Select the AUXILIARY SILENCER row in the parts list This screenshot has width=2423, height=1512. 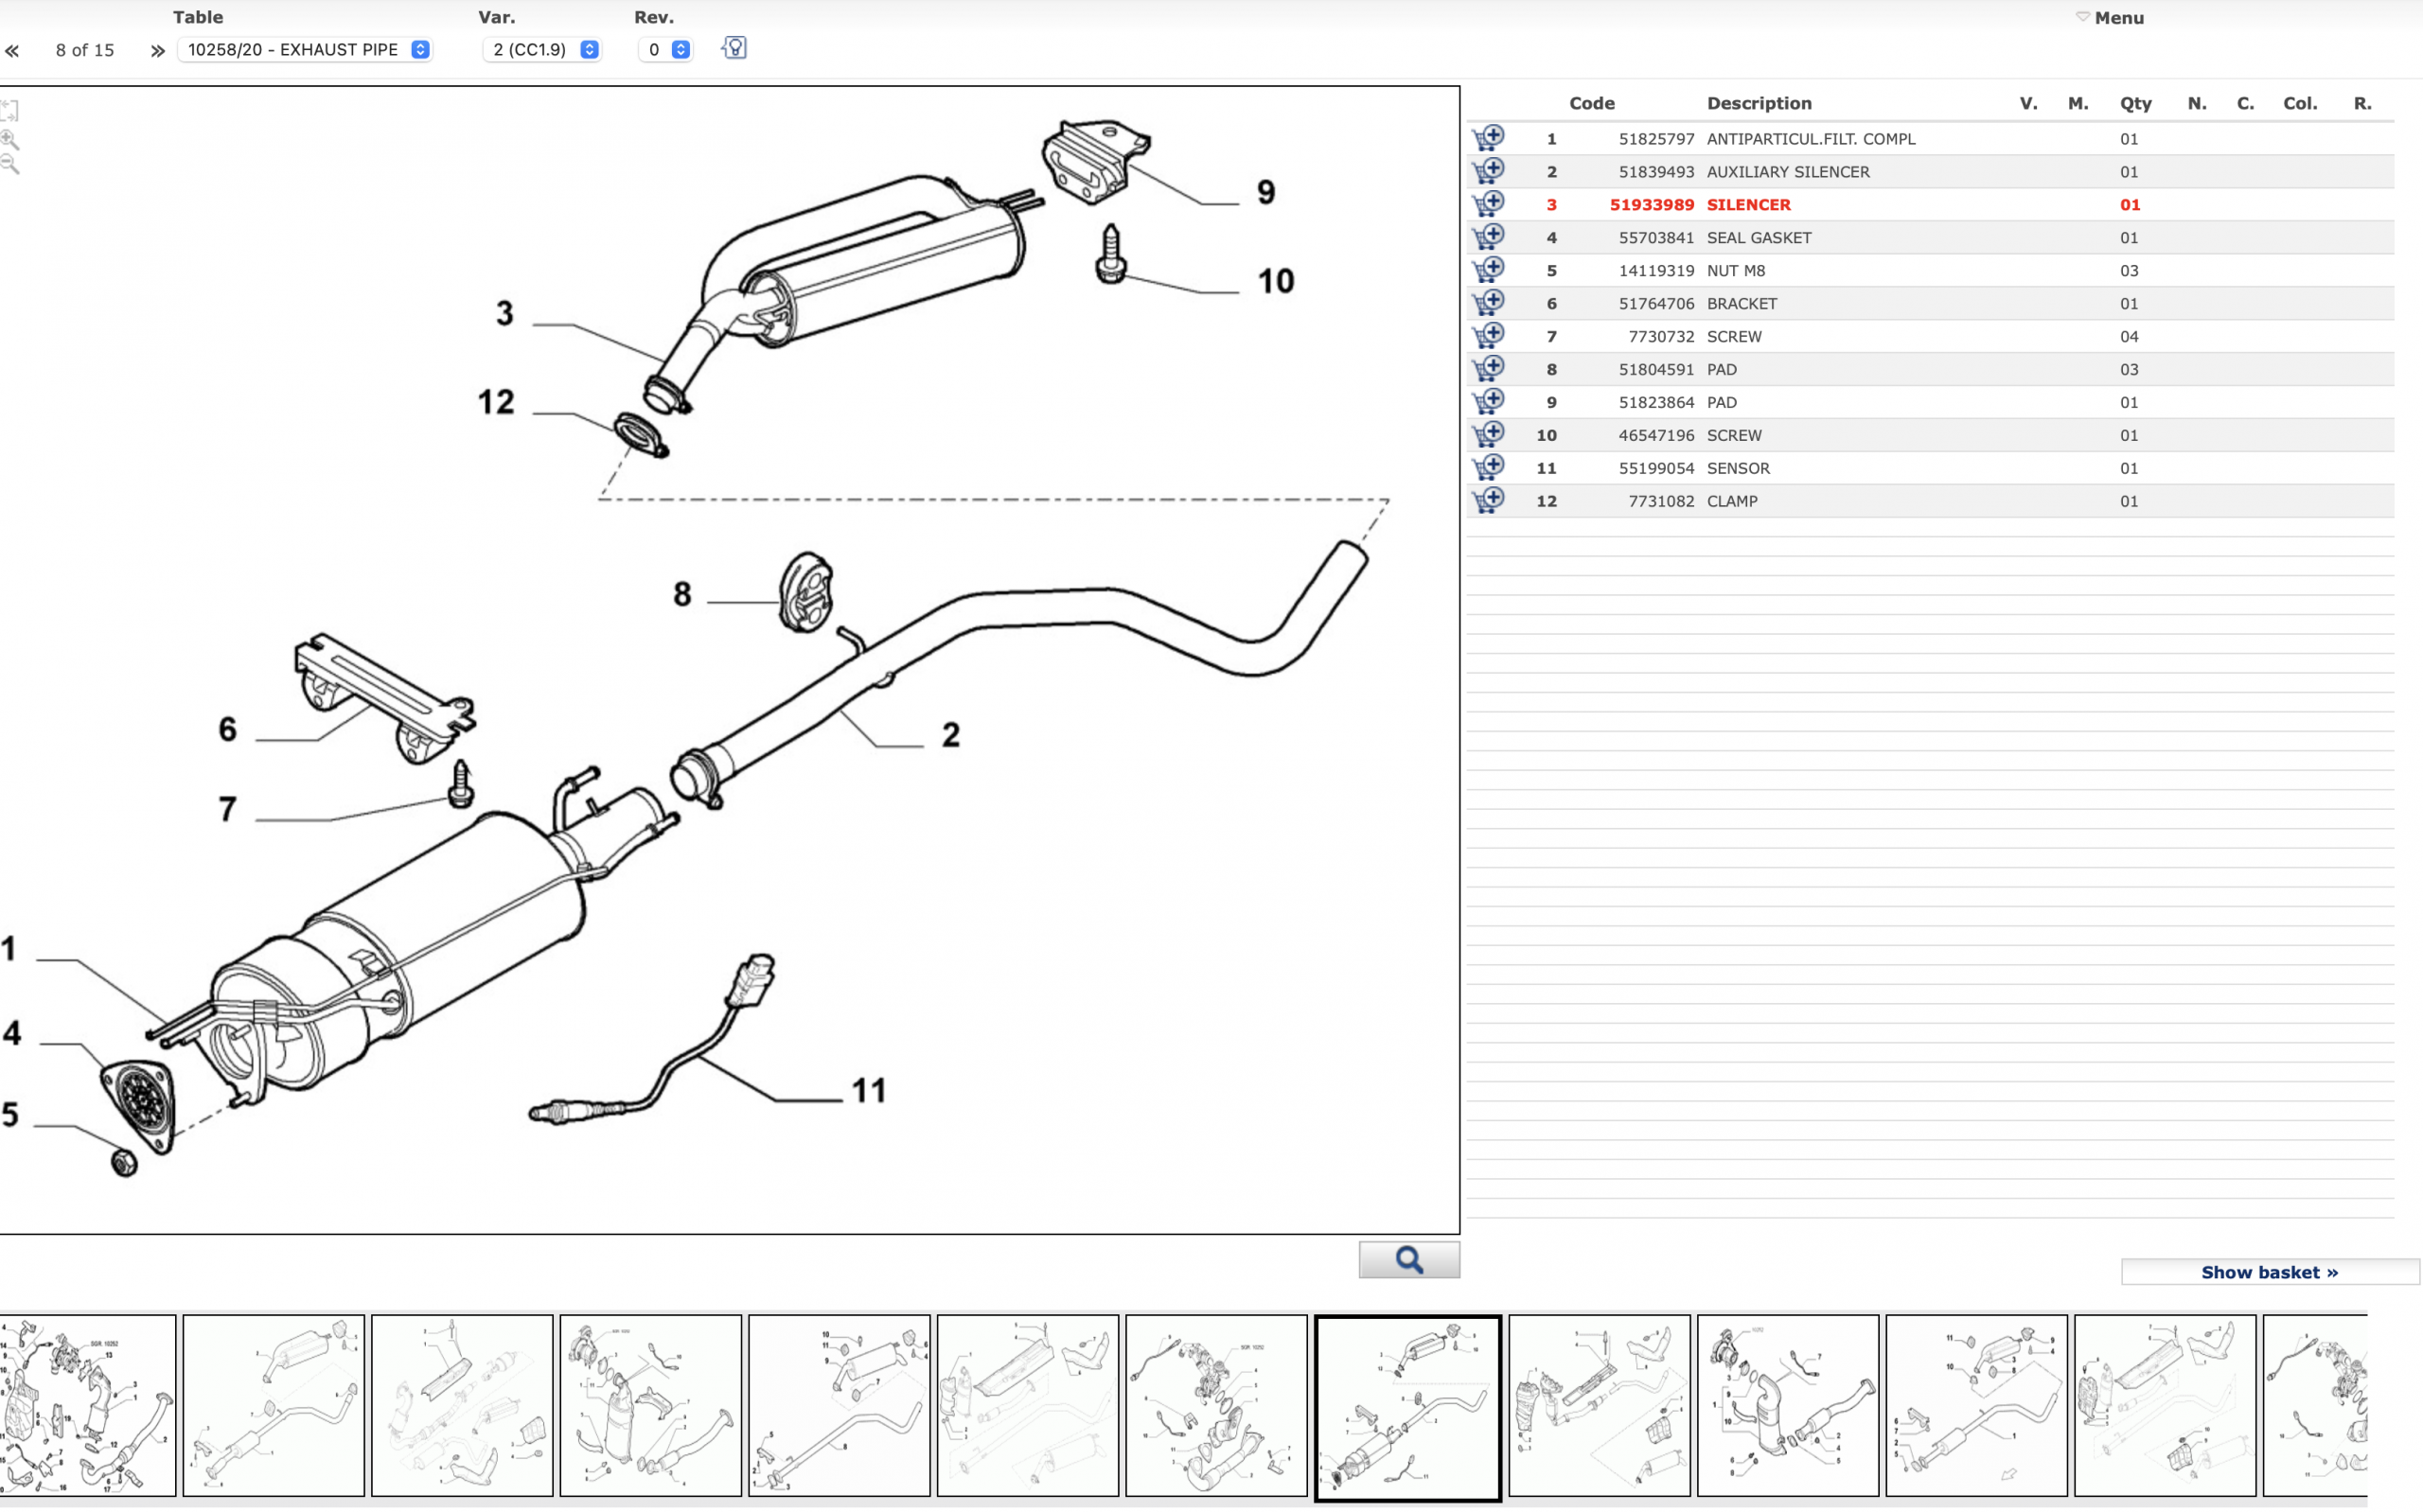tap(1787, 172)
